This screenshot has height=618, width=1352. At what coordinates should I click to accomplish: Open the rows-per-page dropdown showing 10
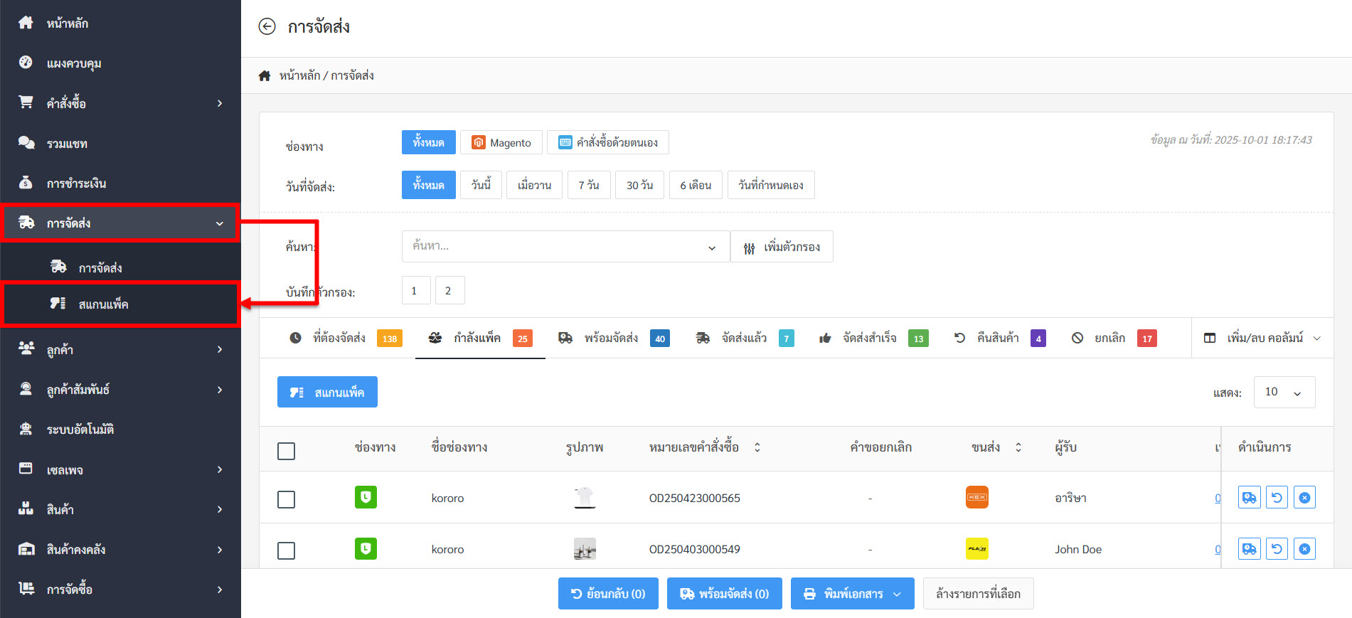pos(1284,393)
